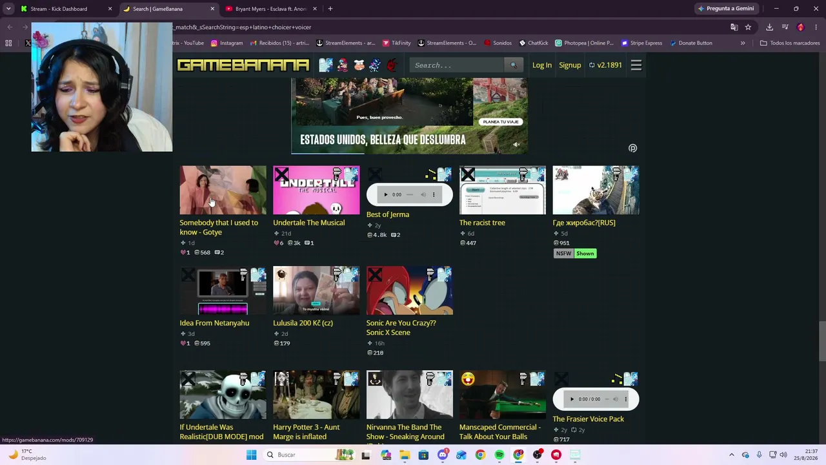Bookmark this page with the star icon
Viewport: 826px width, 465px height.
pyautogui.click(x=748, y=27)
